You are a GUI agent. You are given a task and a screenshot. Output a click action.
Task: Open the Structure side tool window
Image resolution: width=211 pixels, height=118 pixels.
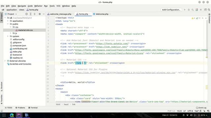point(1,87)
